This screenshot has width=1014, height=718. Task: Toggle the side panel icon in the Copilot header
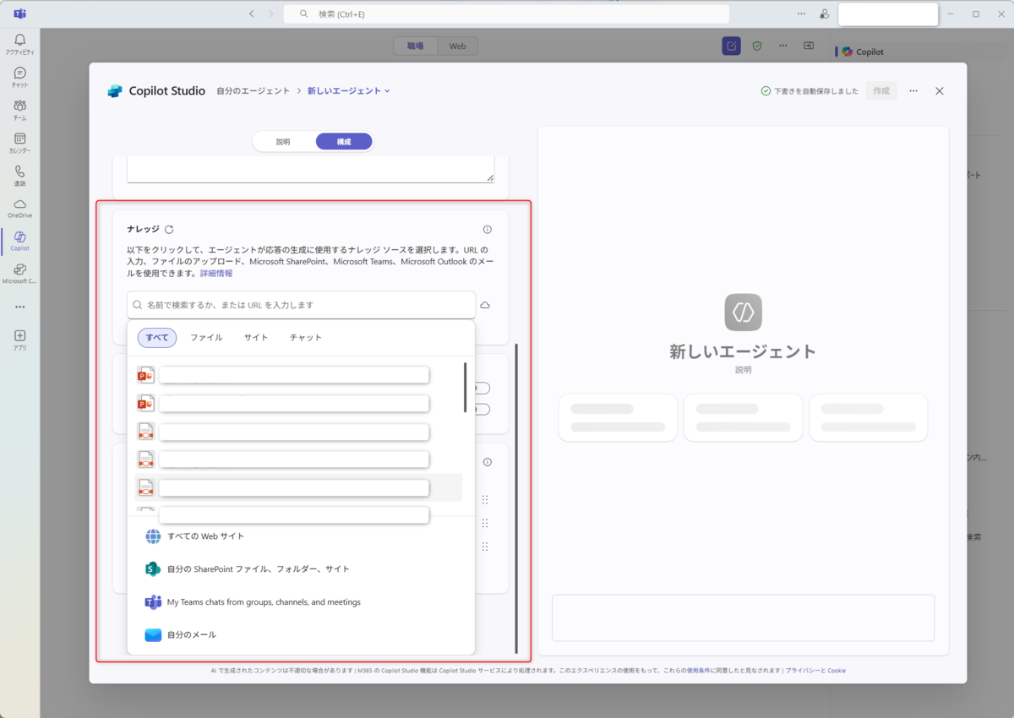click(809, 46)
